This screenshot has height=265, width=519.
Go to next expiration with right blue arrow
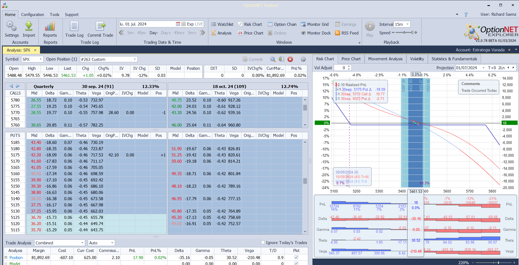click(x=18, y=86)
